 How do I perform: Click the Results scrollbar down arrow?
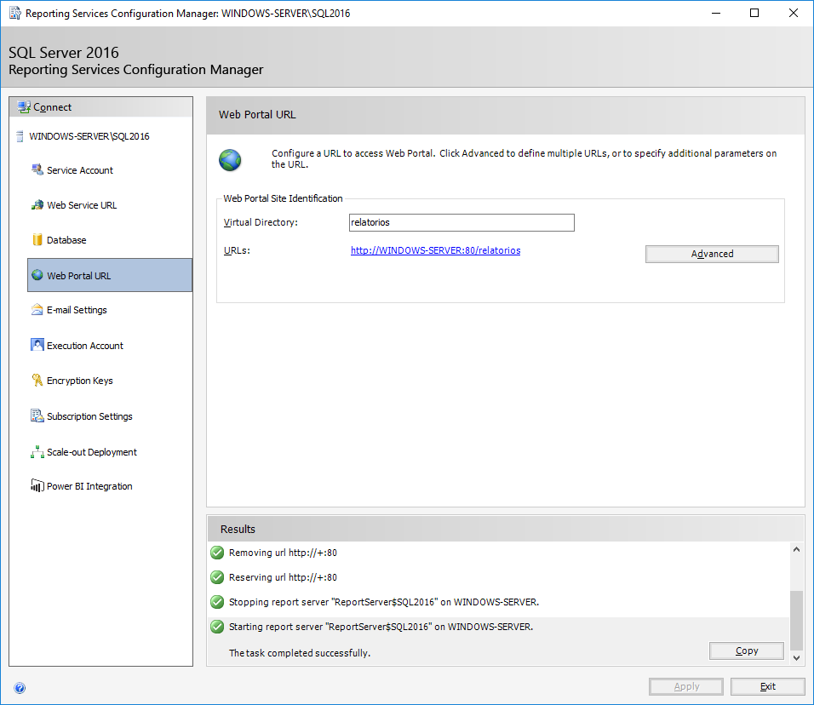[796, 658]
